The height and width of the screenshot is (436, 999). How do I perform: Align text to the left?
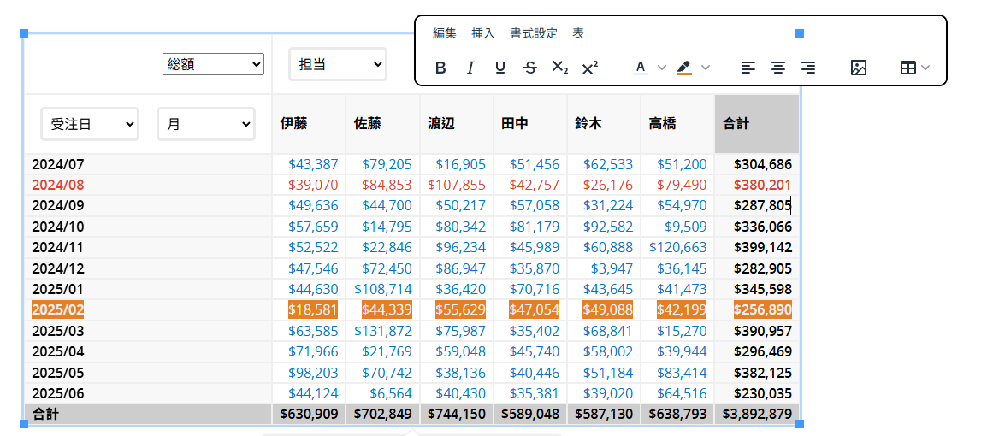click(x=748, y=68)
